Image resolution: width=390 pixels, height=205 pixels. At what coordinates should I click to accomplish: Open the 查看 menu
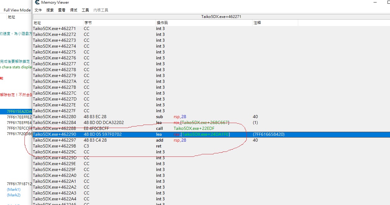tap(62, 10)
